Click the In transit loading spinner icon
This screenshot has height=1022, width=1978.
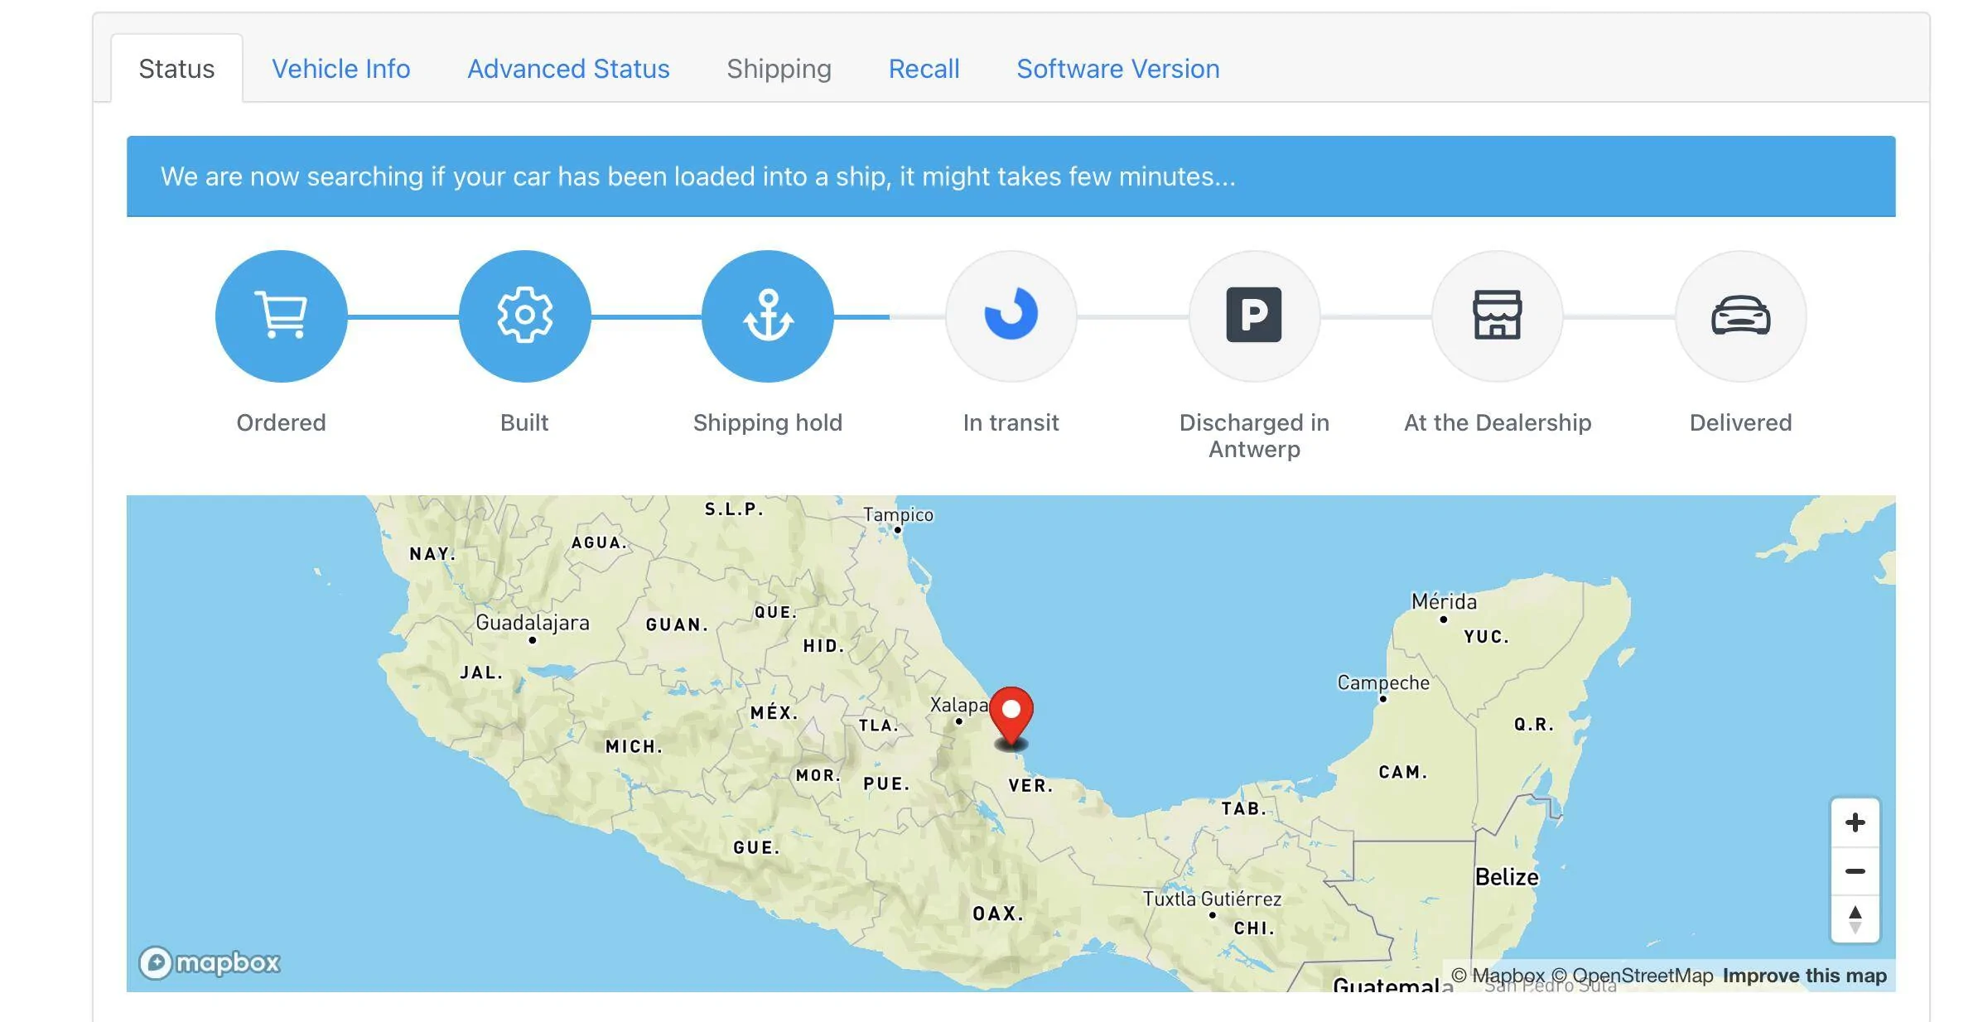point(1011,316)
